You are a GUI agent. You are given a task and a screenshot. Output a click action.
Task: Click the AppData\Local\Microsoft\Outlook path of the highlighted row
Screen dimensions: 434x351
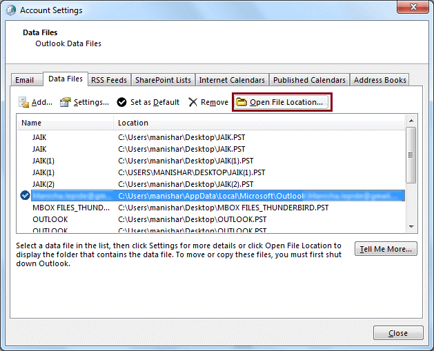[x=210, y=196]
